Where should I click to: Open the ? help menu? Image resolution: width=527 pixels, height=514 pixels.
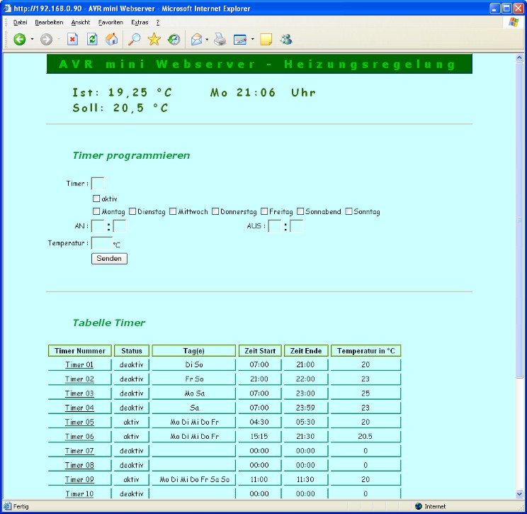158,23
